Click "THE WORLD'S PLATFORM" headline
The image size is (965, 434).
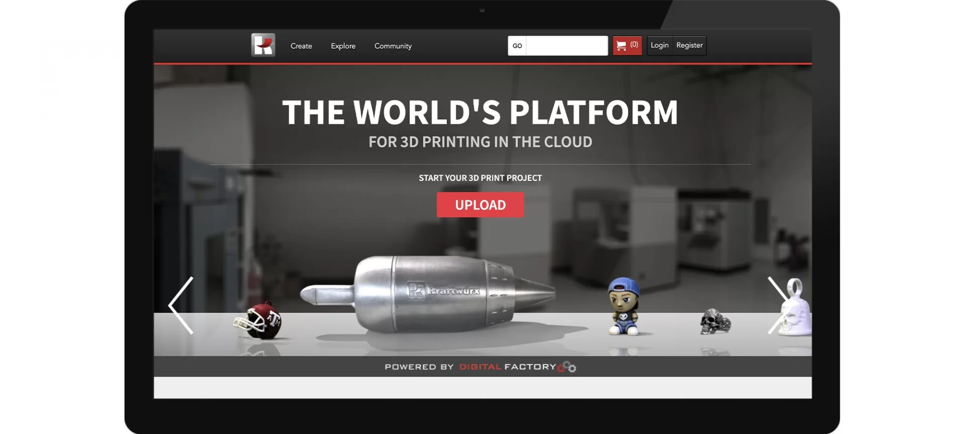click(480, 112)
